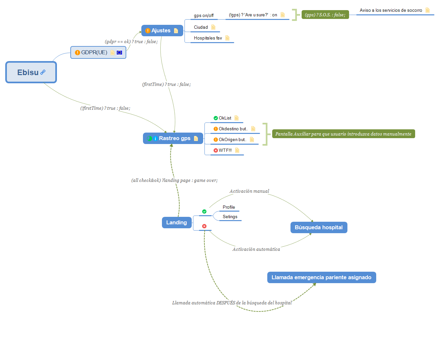Click the Ciudad subtopic text
Image resolution: width=440 pixels, height=354 pixels.
pyautogui.click(x=201, y=27)
